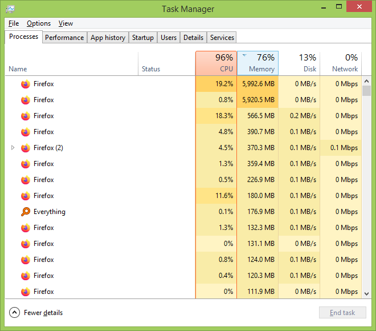
Task: Click the 370.3 MB memory value
Action: point(261,148)
